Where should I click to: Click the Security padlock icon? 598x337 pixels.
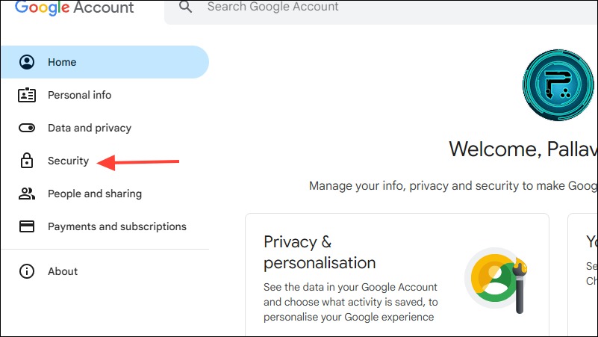click(27, 161)
